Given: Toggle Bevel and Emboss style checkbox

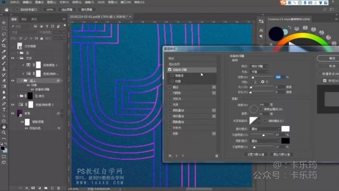Looking at the screenshot, I should point(170,70).
